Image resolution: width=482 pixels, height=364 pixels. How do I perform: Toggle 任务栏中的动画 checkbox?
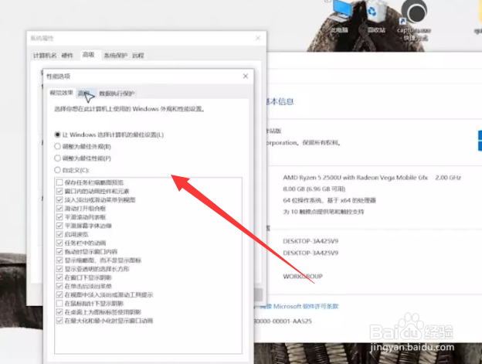(59, 243)
